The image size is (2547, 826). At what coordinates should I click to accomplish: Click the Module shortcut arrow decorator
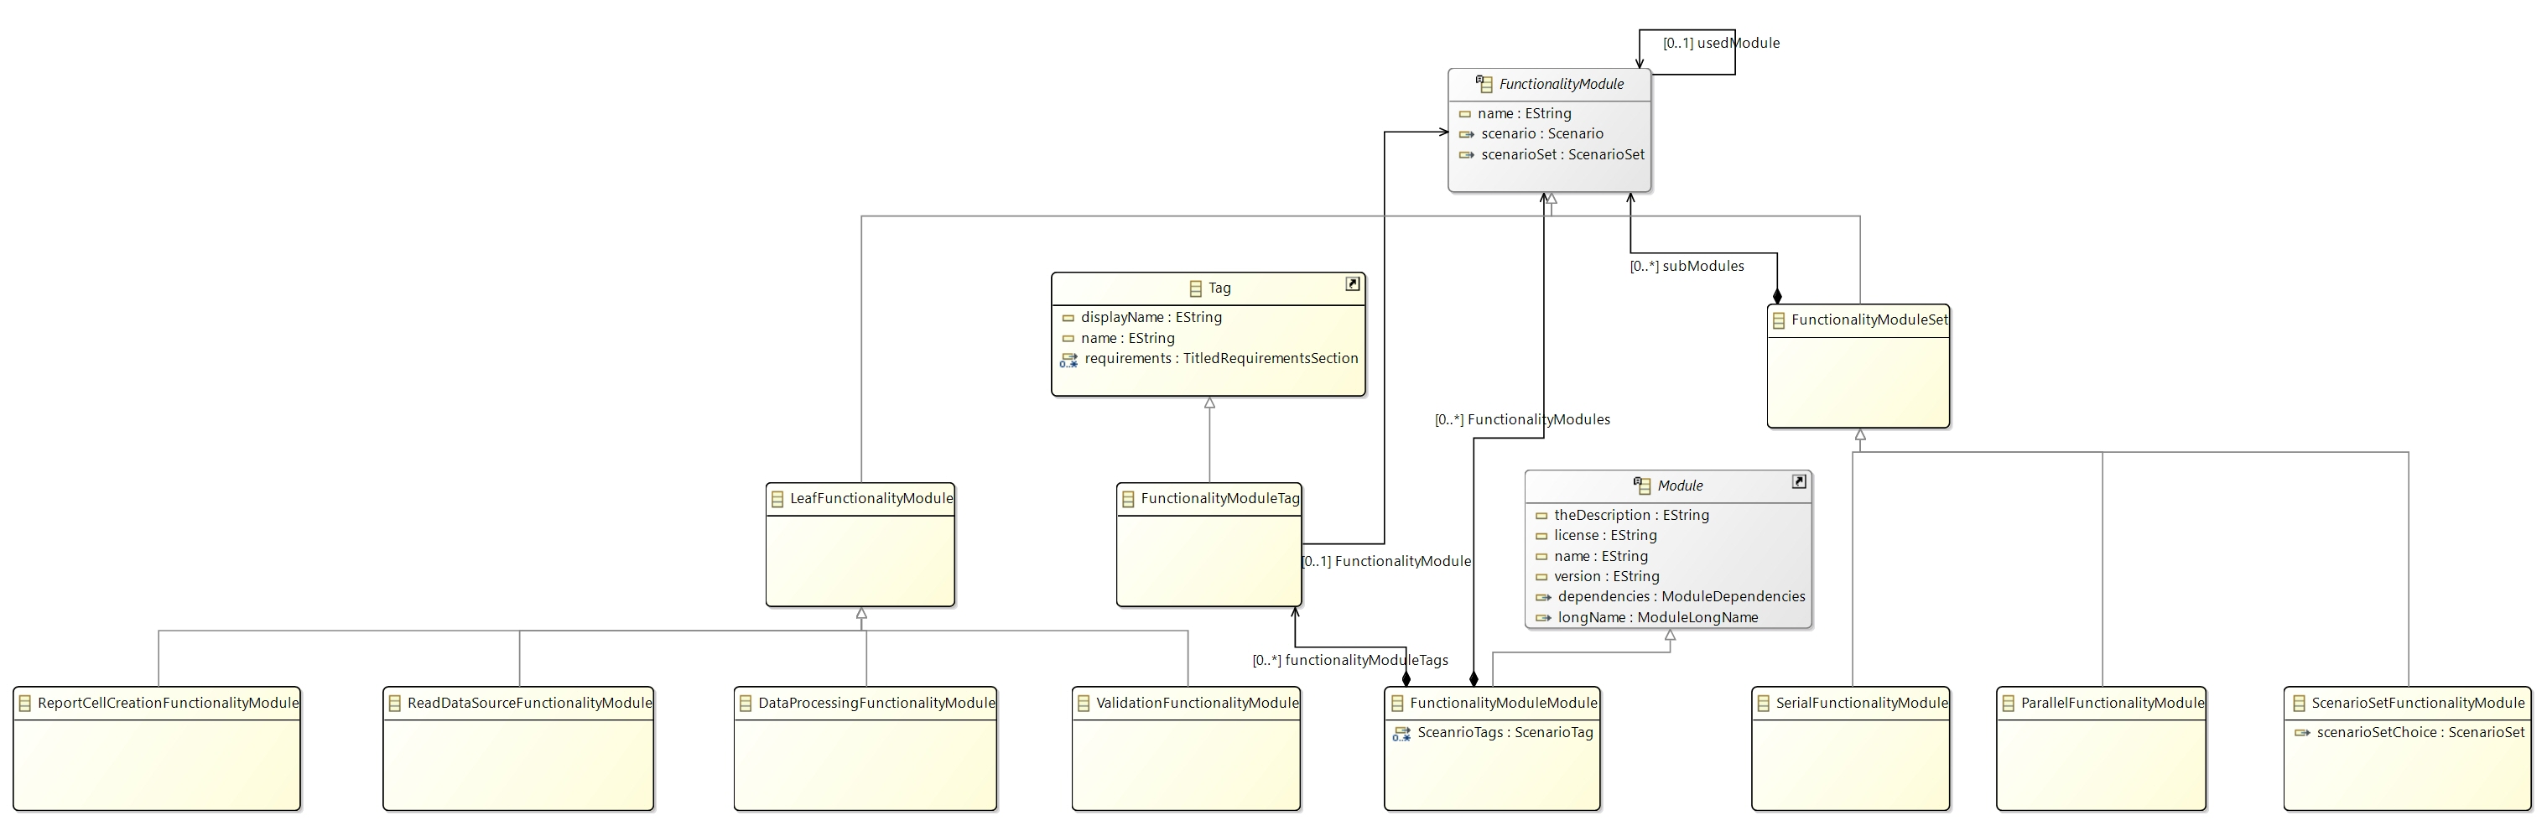tap(1800, 481)
